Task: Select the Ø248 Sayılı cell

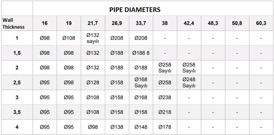Action: pos(189,82)
